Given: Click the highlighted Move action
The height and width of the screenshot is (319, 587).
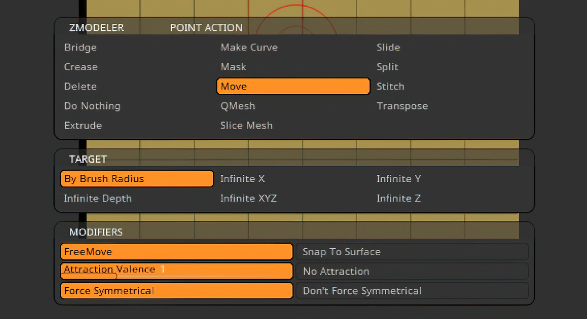Looking at the screenshot, I should pyautogui.click(x=293, y=86).
